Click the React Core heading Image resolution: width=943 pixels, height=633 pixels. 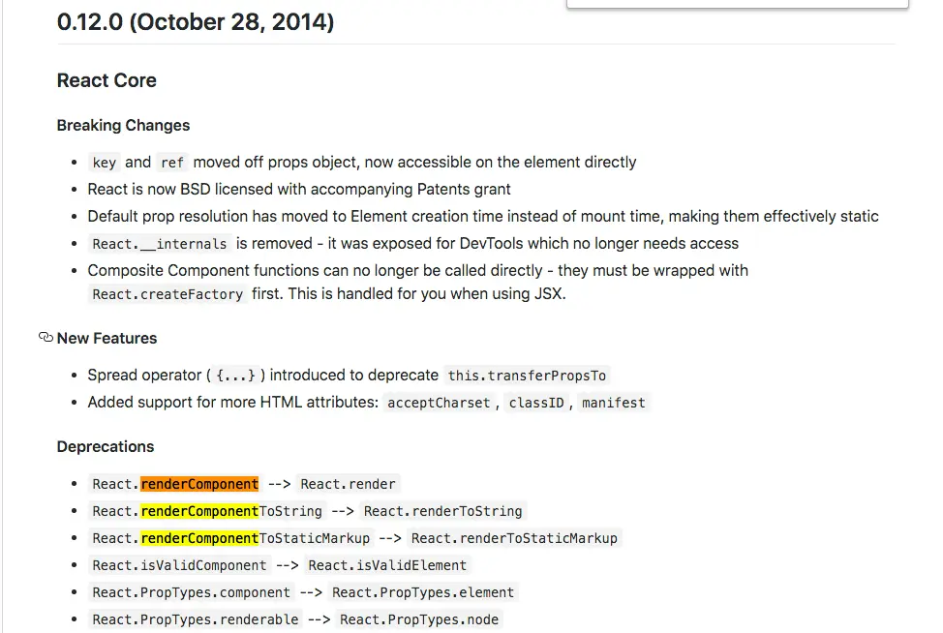click(106, 80)
